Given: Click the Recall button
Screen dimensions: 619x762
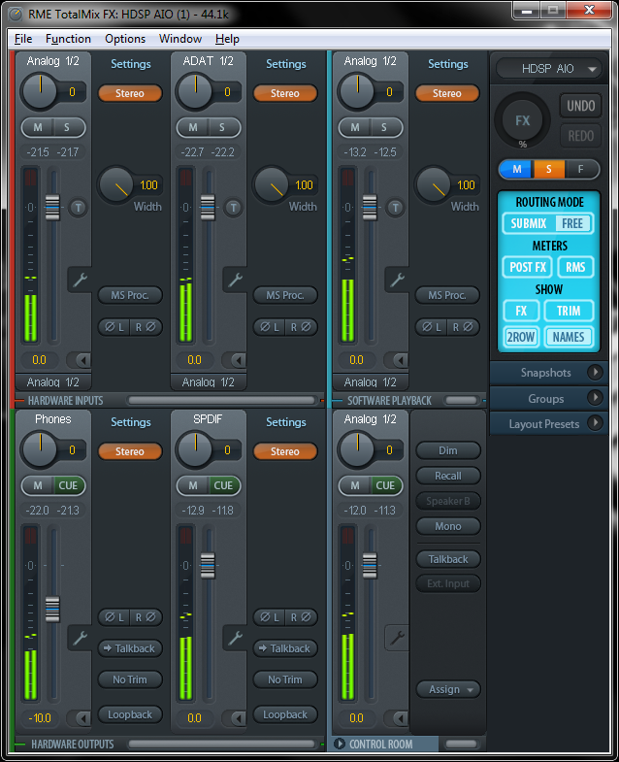Looking at the screenshot, I should point(448,476).
